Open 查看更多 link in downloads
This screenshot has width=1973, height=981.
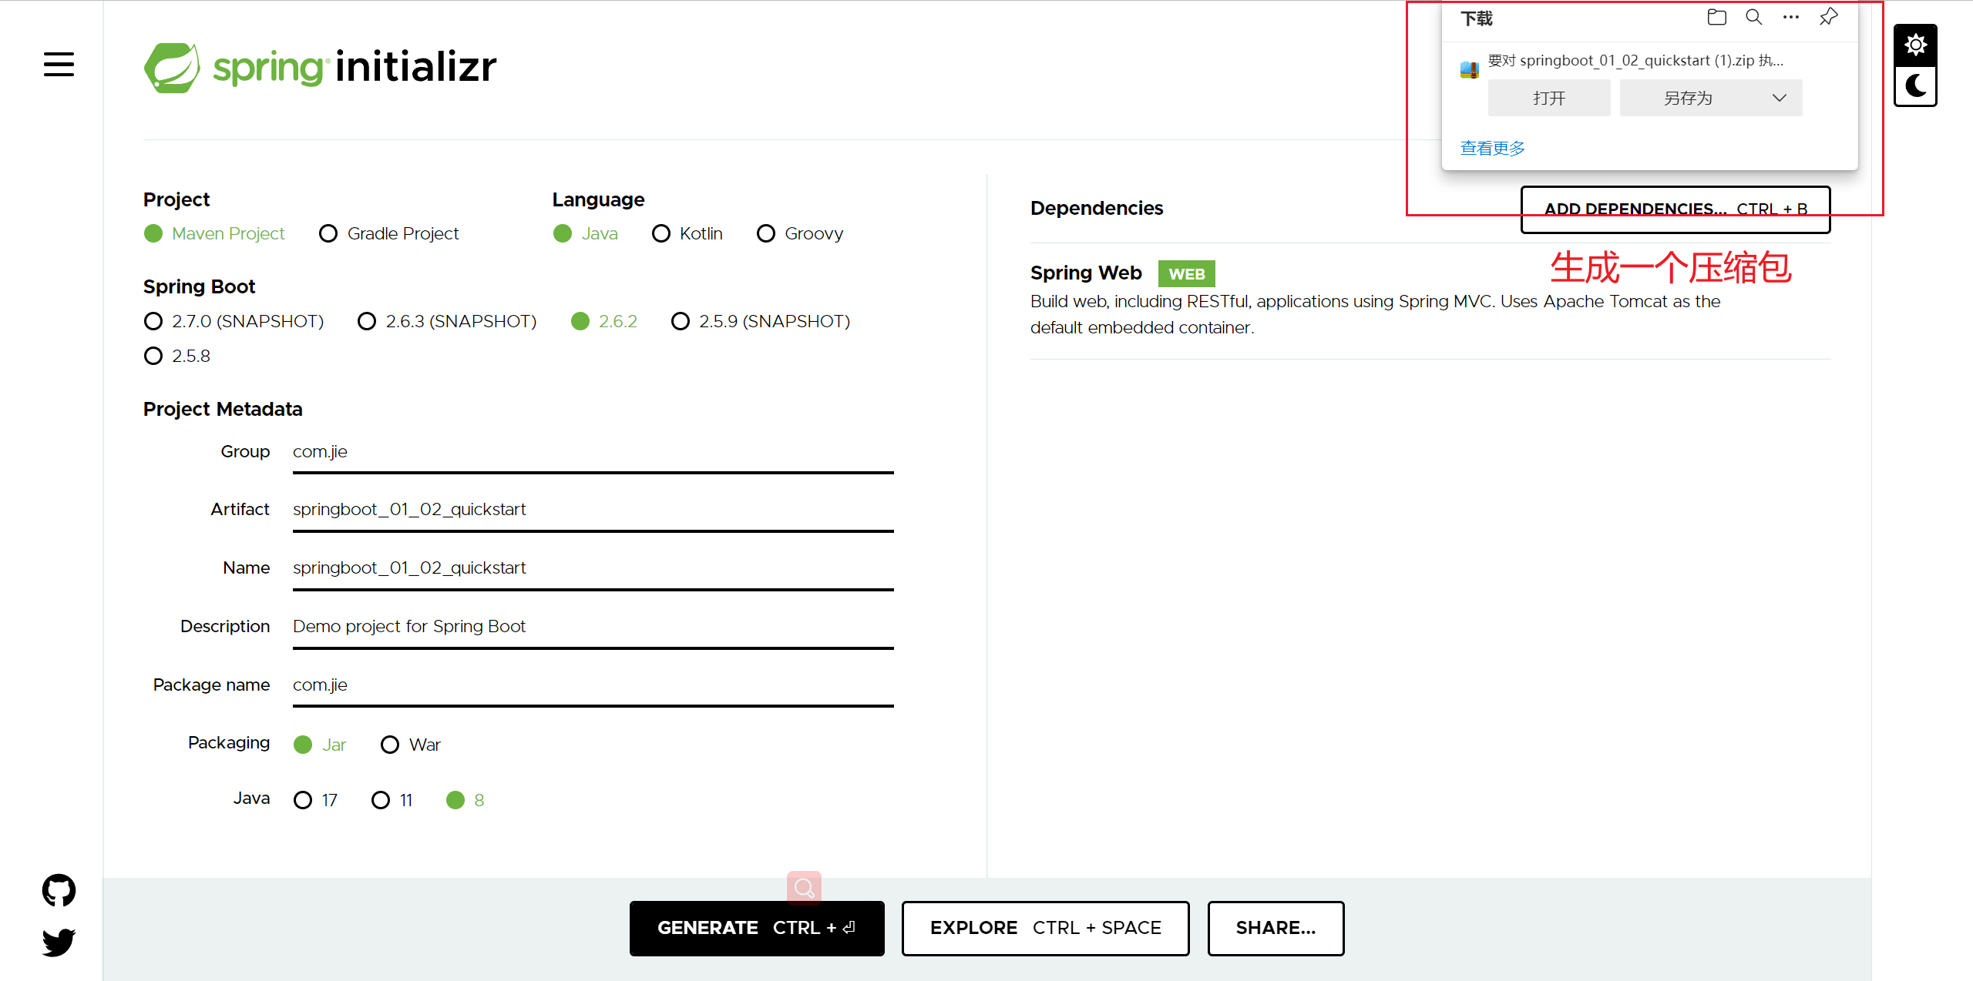[1492, 148]
